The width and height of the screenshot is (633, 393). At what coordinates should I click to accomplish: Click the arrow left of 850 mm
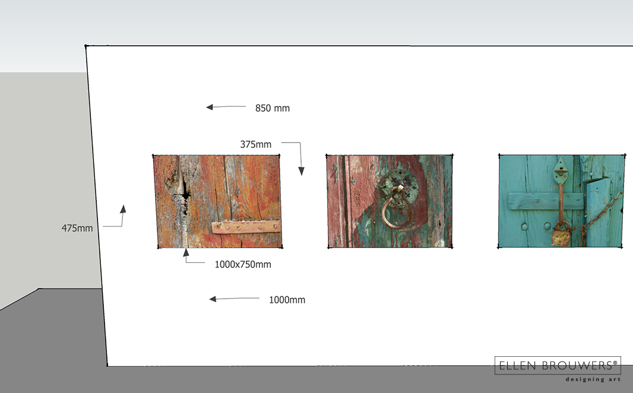tap(210, 107)
